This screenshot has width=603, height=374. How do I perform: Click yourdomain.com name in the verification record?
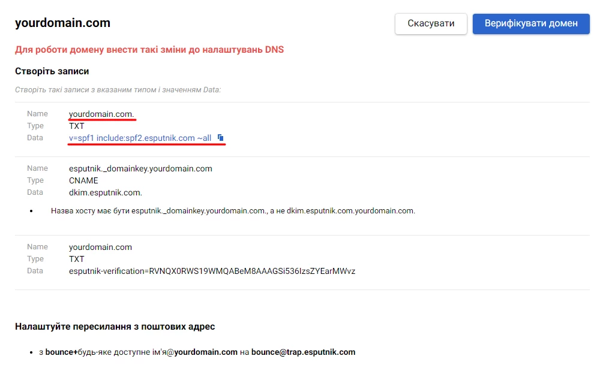point(100,247)
